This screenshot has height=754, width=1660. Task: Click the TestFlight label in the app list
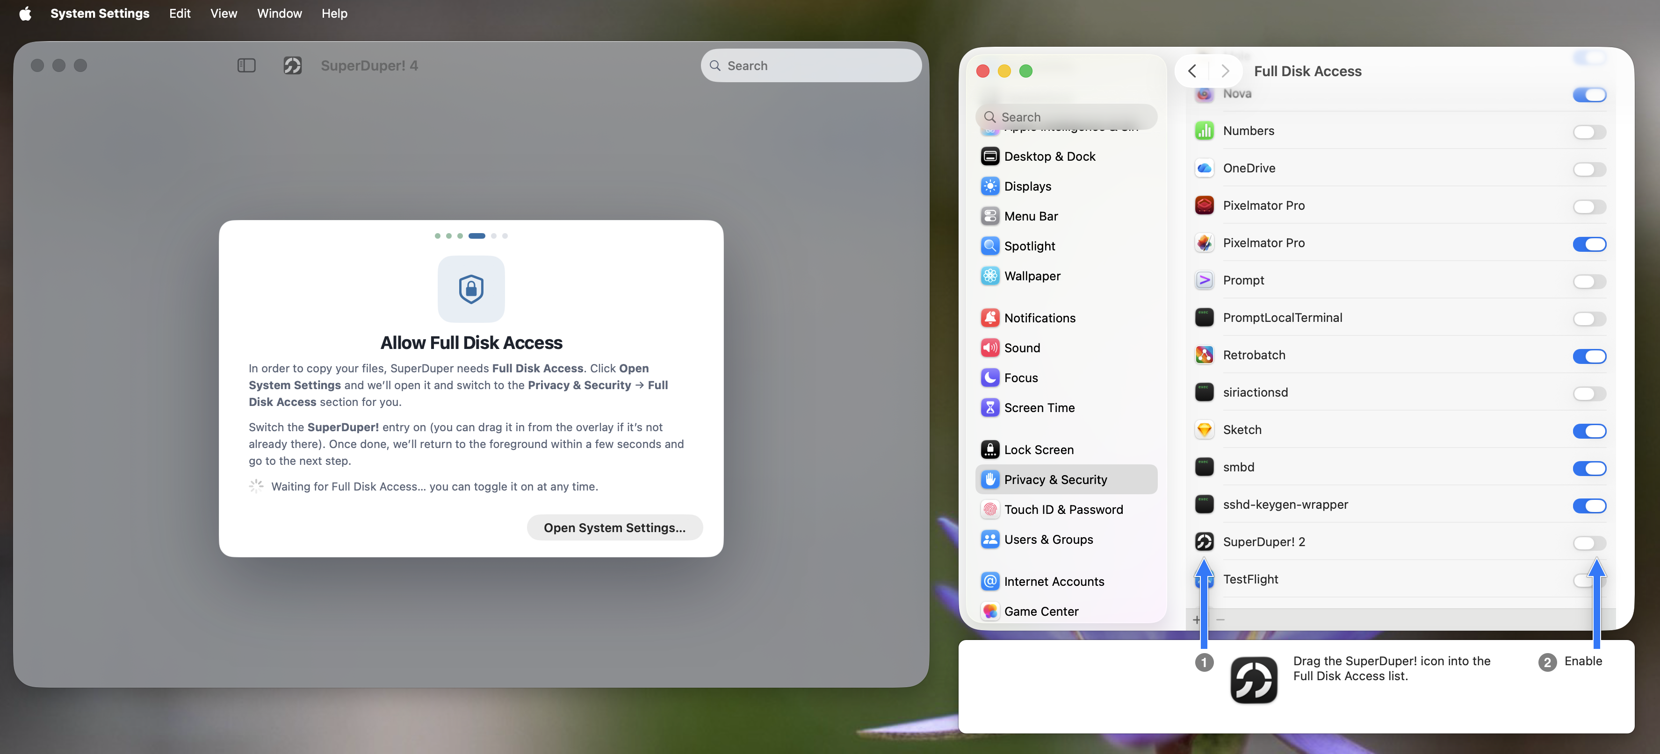1250,579
